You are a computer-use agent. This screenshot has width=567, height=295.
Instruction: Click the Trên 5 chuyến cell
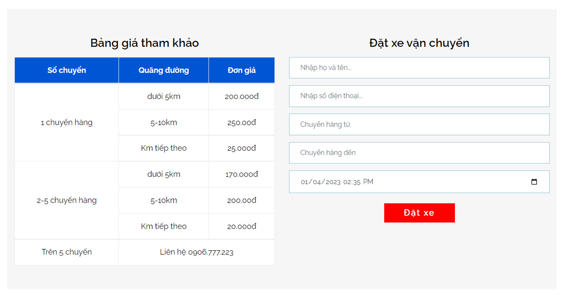click(67, 252)
